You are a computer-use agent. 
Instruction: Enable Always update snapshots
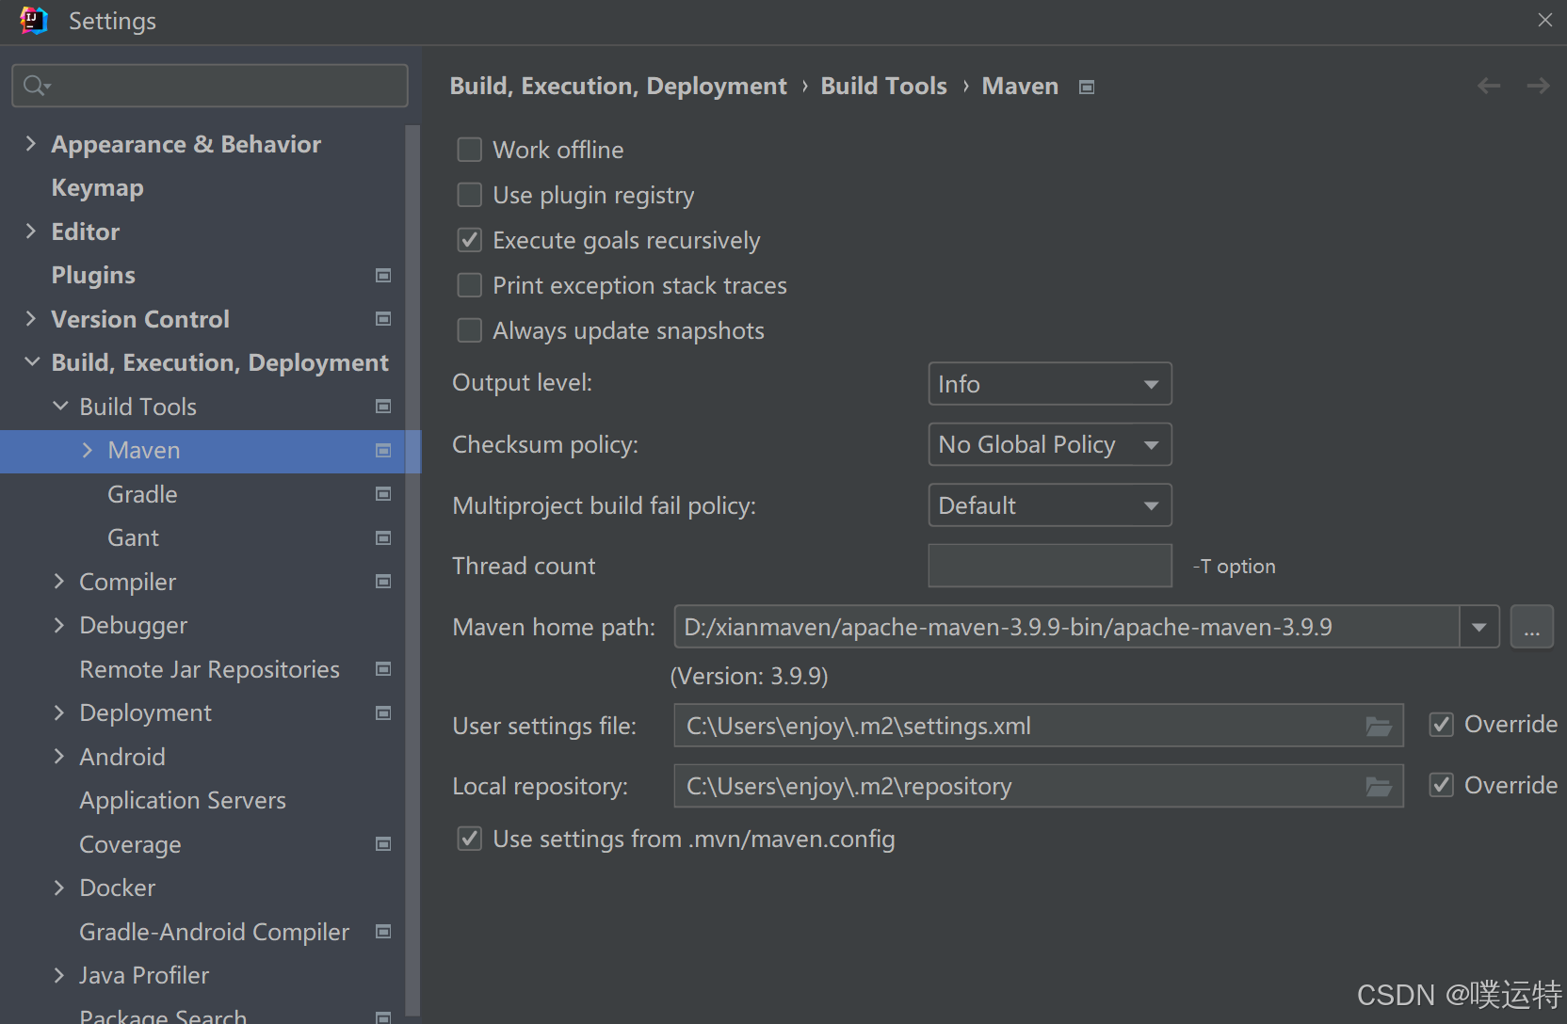469,330
